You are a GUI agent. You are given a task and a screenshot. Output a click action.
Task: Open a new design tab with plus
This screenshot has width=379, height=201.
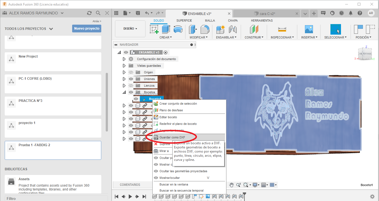click(314, 13)
